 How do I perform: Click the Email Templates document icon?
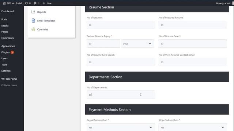[x=33, y=20]
